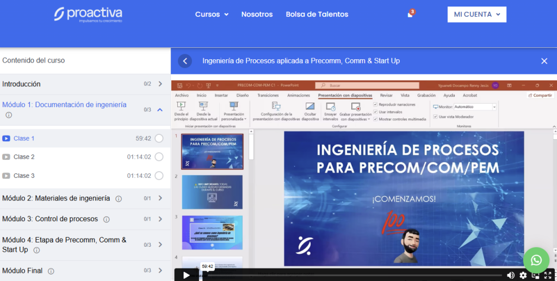This screenshot has width=557, height=281.
Task: Collapse Módulo 1 Documentación de ingeniería
Action: [160, 110]
